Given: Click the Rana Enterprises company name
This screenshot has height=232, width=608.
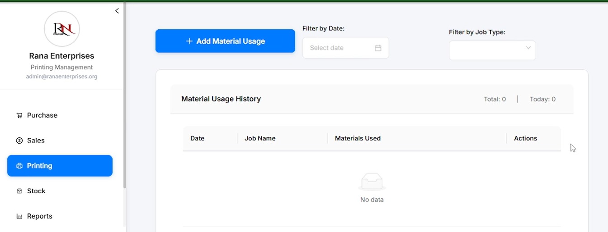Looking at the screenshot, I should [x=62, y=56].
